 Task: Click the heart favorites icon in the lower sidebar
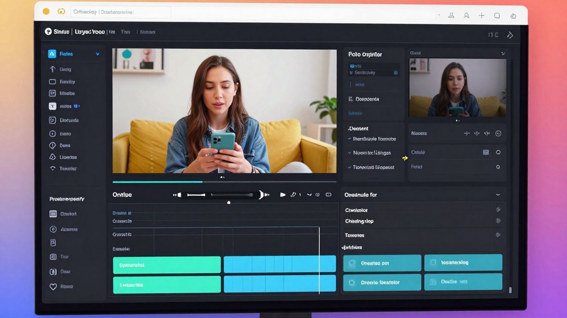[53, 287]
